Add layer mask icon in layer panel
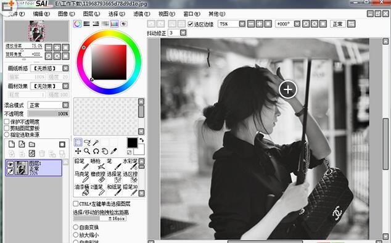This screenshot has width=391, height=243. (x=62, y=144)
